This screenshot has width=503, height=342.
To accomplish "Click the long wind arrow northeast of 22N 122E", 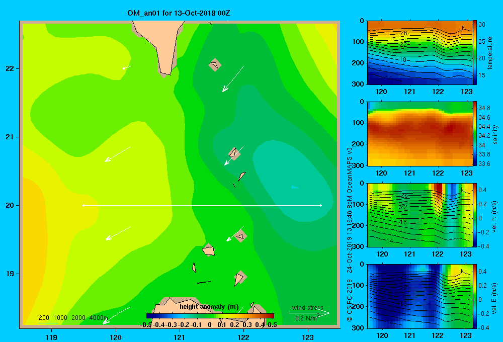I will 233,79.
